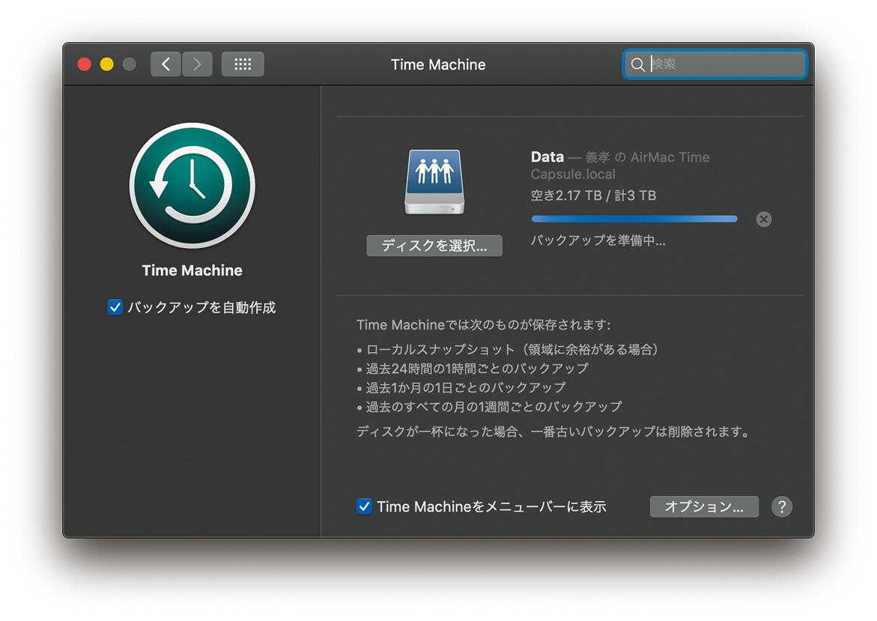Click the バックアップを準備中... status text
877x621 pixels.
[598, 241]
